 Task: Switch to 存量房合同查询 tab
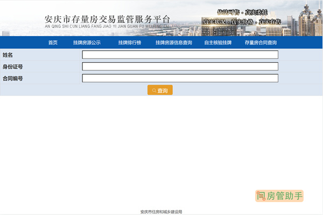261,42
